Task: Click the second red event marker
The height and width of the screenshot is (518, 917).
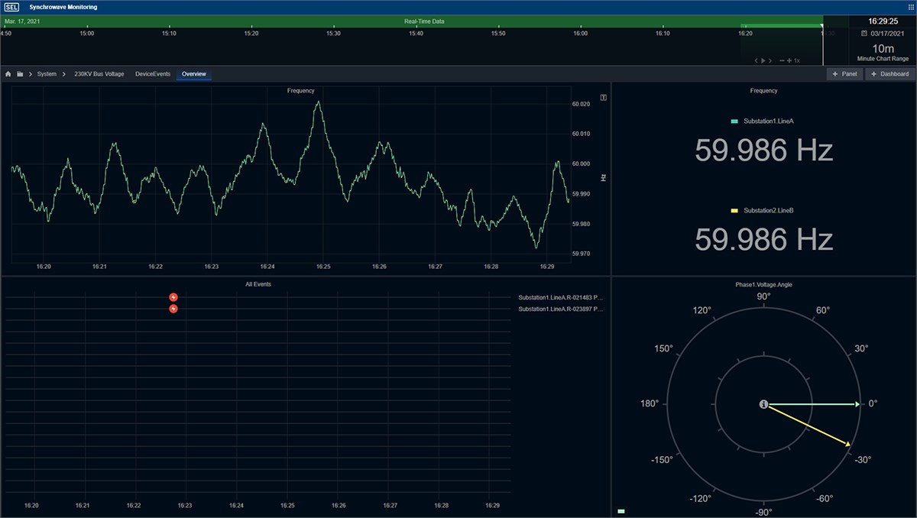Action: [173, 309]
